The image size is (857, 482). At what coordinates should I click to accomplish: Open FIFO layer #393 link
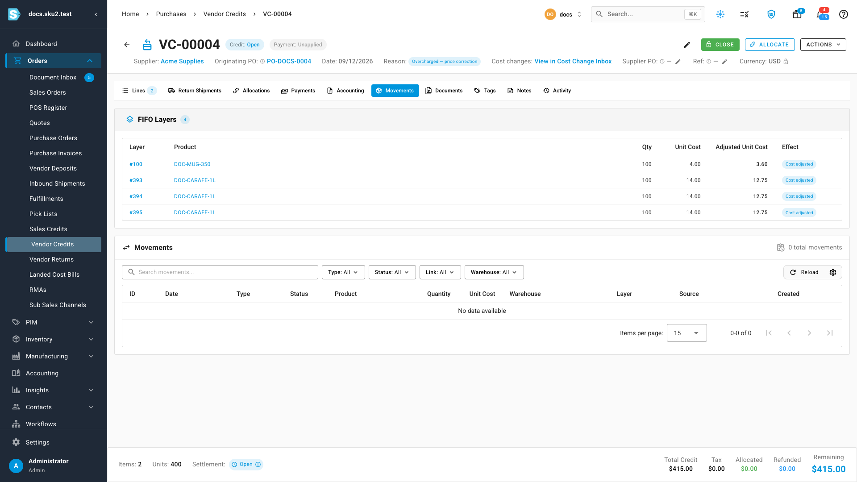click(x=136, y=180)
